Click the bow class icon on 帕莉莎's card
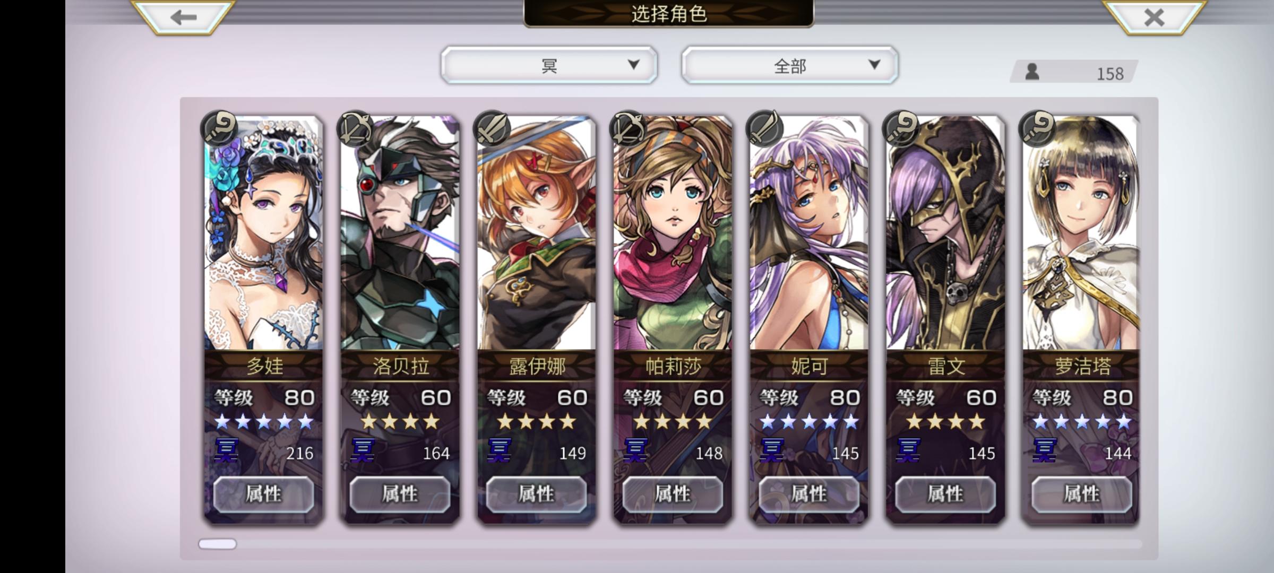 [x=628, y=128]
